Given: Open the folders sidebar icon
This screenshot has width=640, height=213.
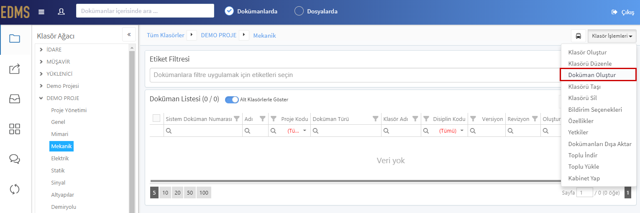Looking at the screenshot, I should tap(15, 39).
